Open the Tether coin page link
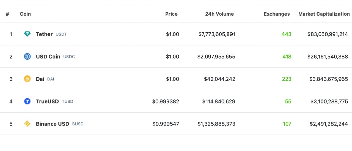 tap(44, 34)
